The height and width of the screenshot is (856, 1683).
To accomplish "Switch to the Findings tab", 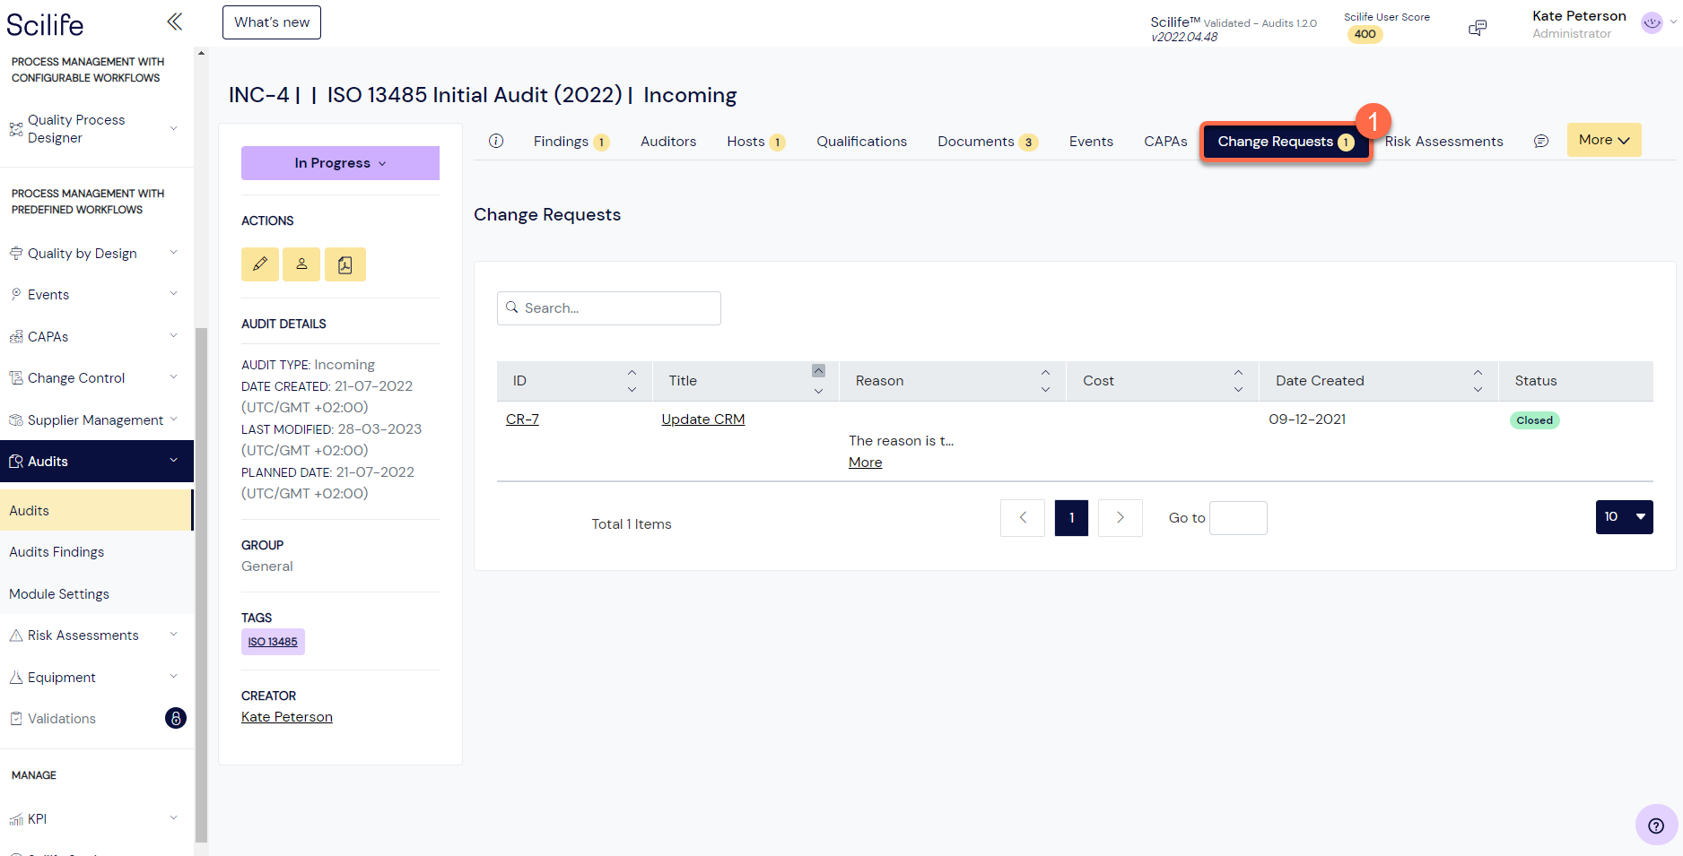I will pos(571,142).
